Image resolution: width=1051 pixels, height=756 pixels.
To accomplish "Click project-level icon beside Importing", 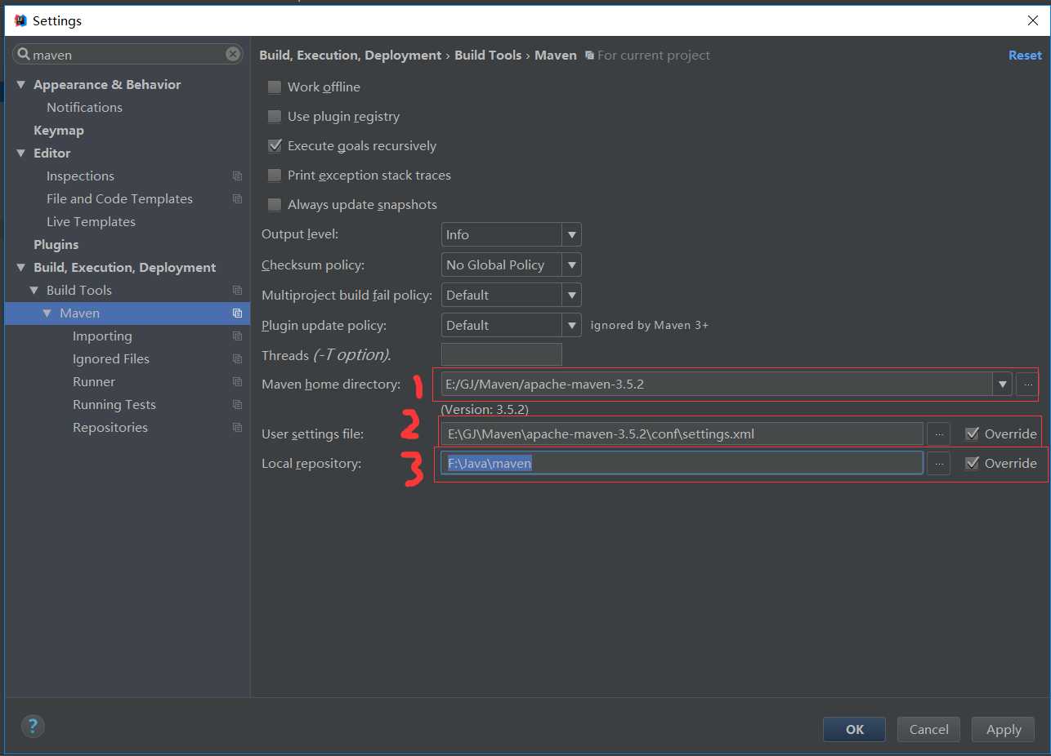I will tap(237, 336).
